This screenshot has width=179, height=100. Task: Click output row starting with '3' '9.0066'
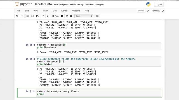[x=67, y=74]
